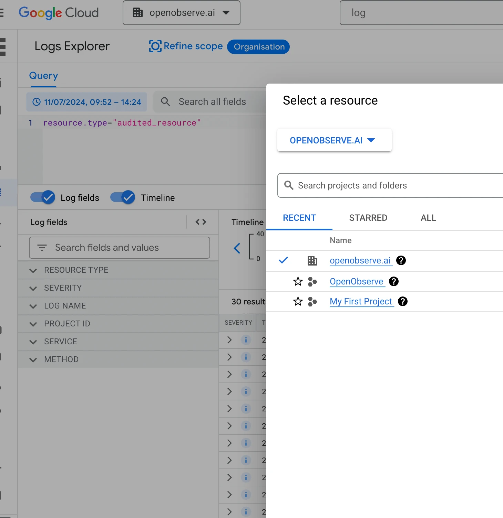
Task: Click the organisation building icon beside openobserve.ai
Action: [x=312, y=261]
